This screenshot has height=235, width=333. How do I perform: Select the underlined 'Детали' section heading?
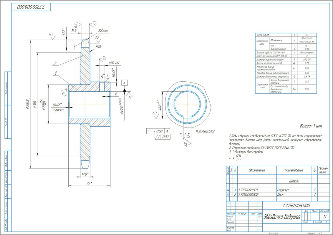(x=294, y=181)
